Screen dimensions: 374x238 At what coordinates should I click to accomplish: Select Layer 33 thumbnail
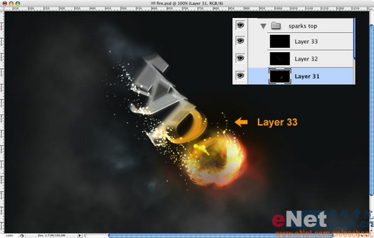pyautogui.click(x=280, y=41)
